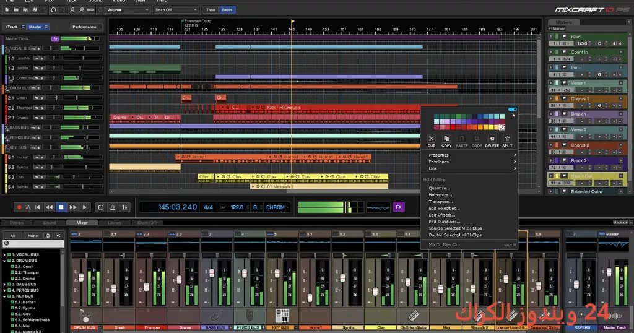Click the mixer track search field

pyautogui.click(x=33, y=244)
